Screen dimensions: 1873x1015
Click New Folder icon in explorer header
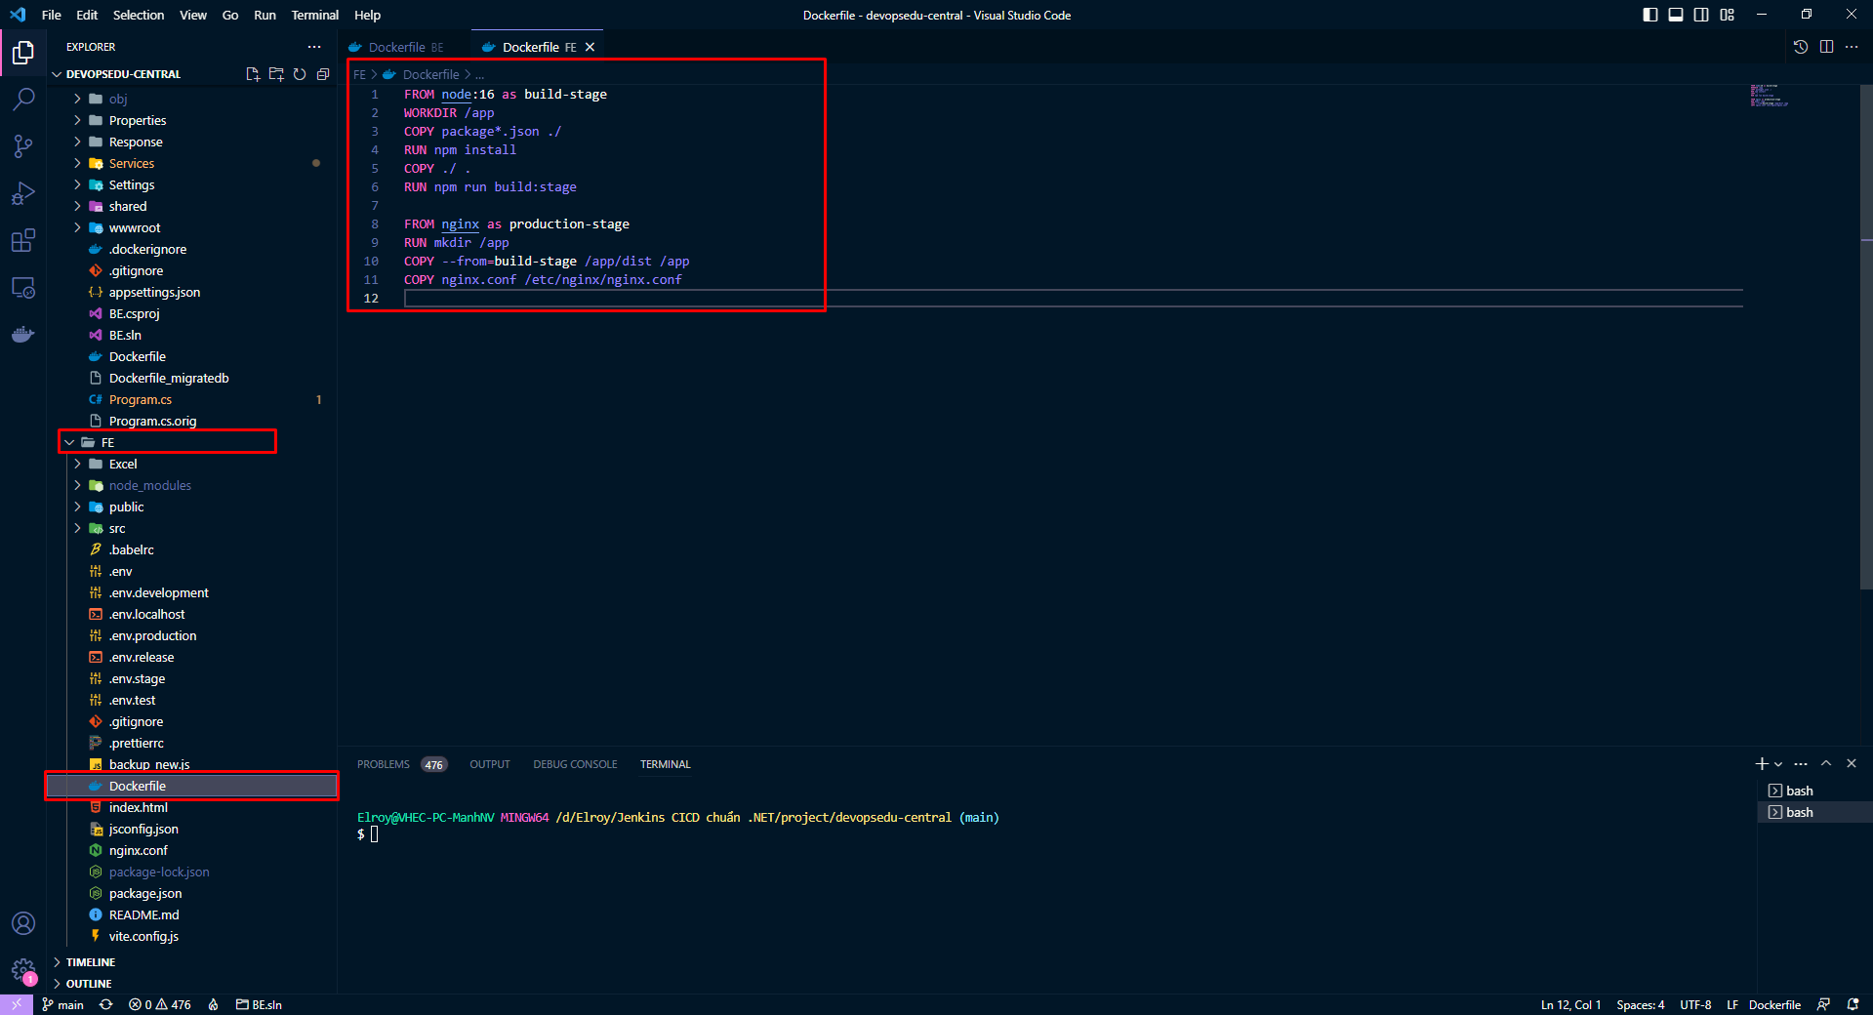point(276,74)
